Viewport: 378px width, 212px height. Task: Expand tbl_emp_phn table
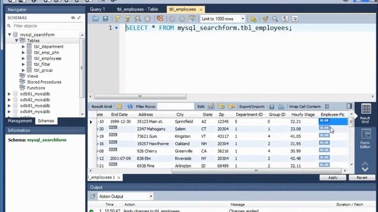[24, 52]
